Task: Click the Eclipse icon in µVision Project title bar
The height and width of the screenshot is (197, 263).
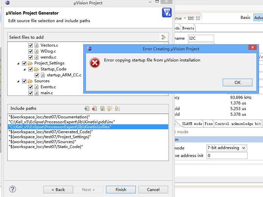Action: coord(7,3)
